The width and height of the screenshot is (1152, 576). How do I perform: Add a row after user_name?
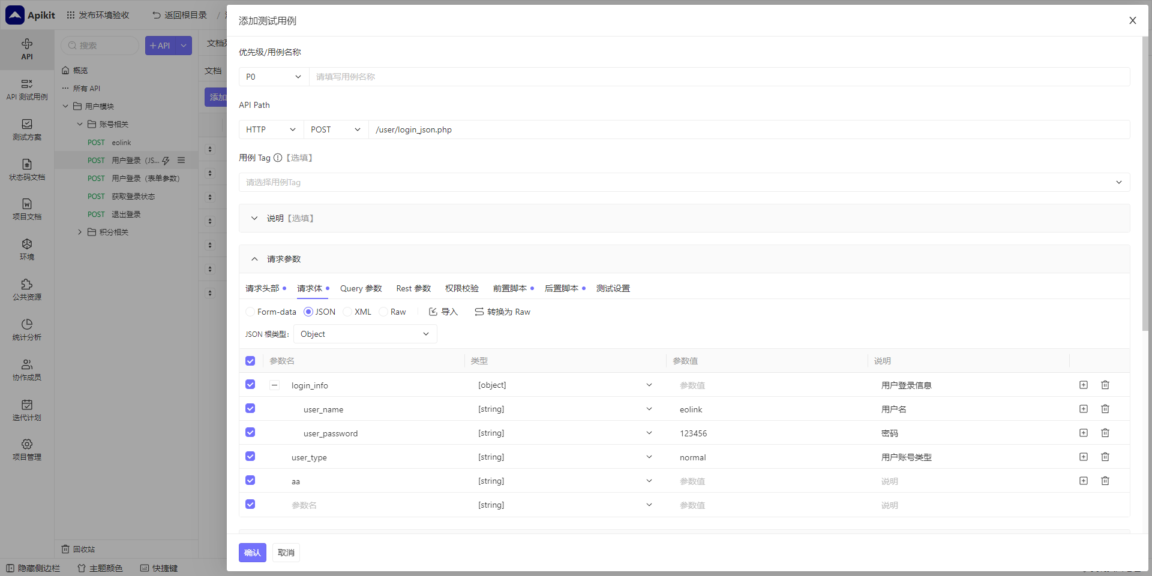pos(1084,409)
